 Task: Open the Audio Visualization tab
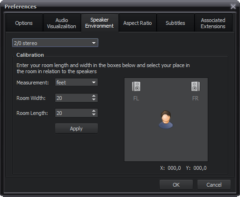[62, 23]
